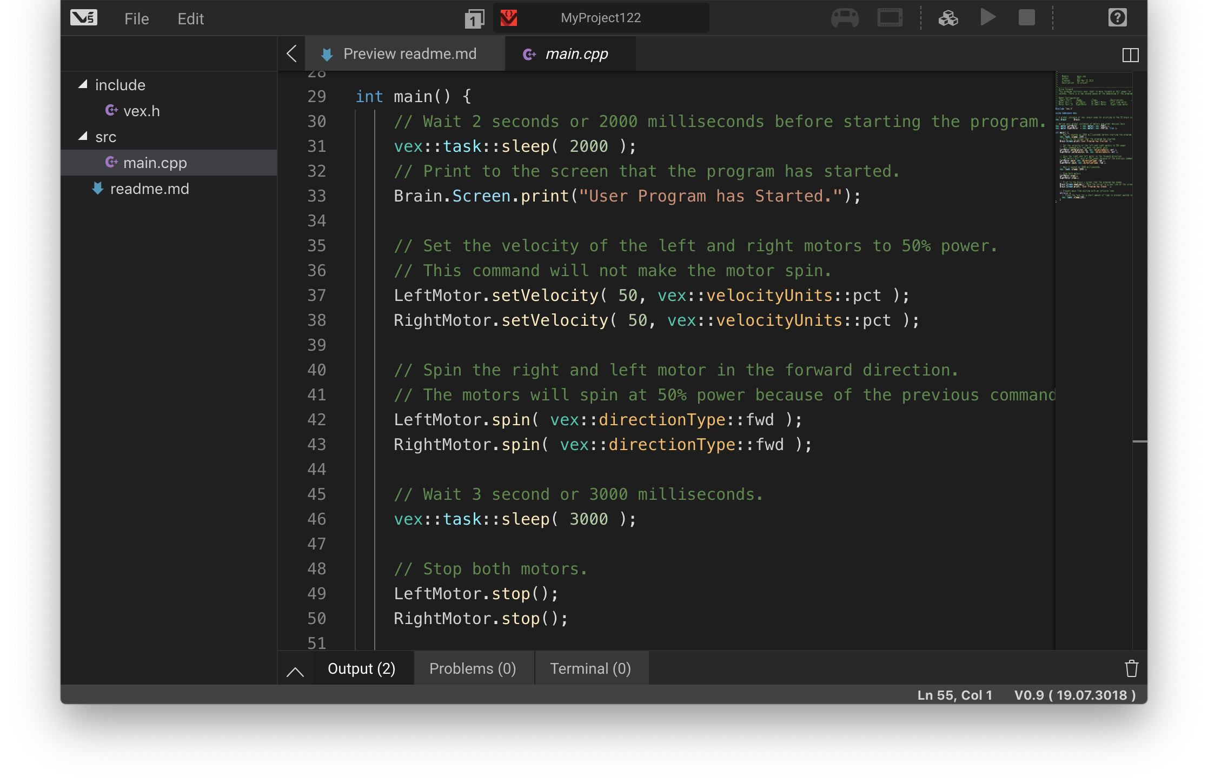Open the Terminal tab

tap(590, 668)
